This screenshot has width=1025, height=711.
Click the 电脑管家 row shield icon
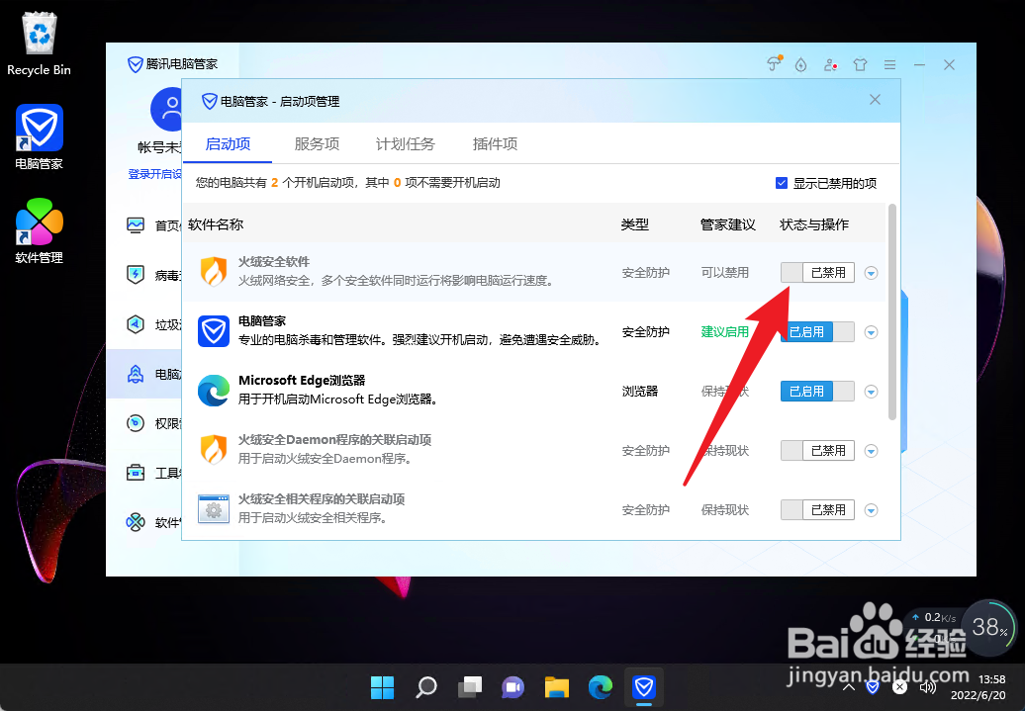click(213, 331)
